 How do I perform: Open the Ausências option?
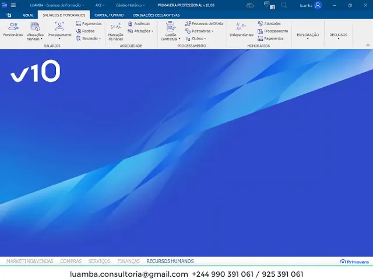pos(139,23)
